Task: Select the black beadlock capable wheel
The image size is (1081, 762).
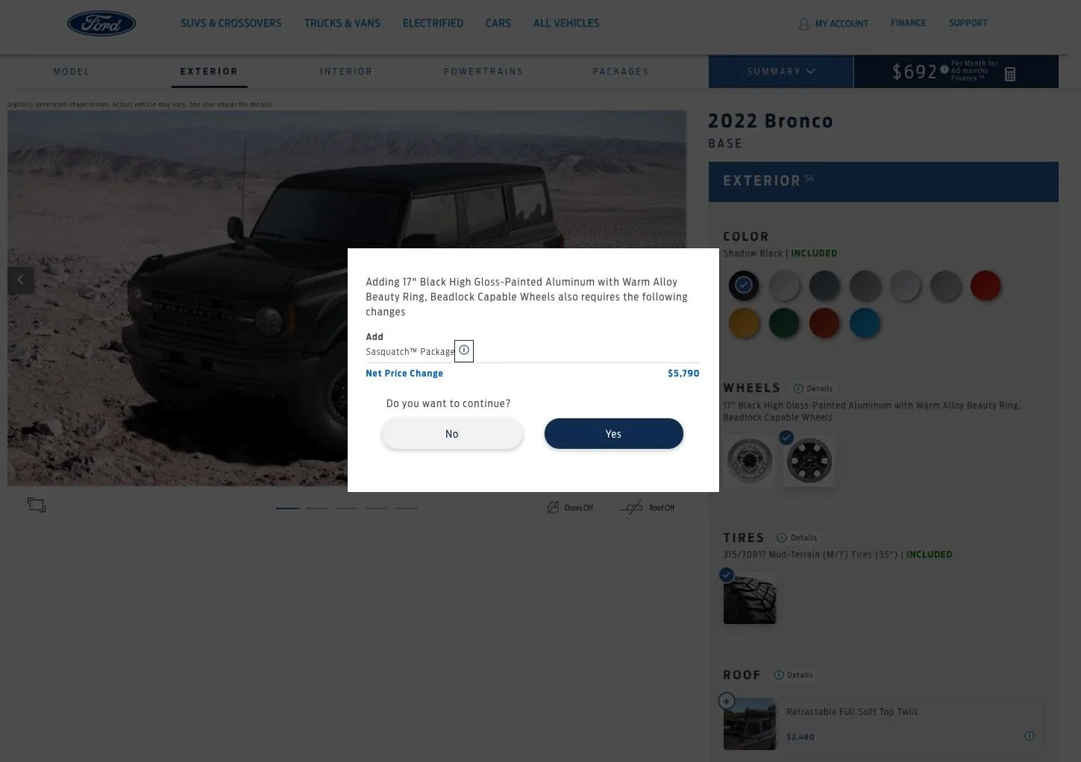Action: [x=809, y=461]
